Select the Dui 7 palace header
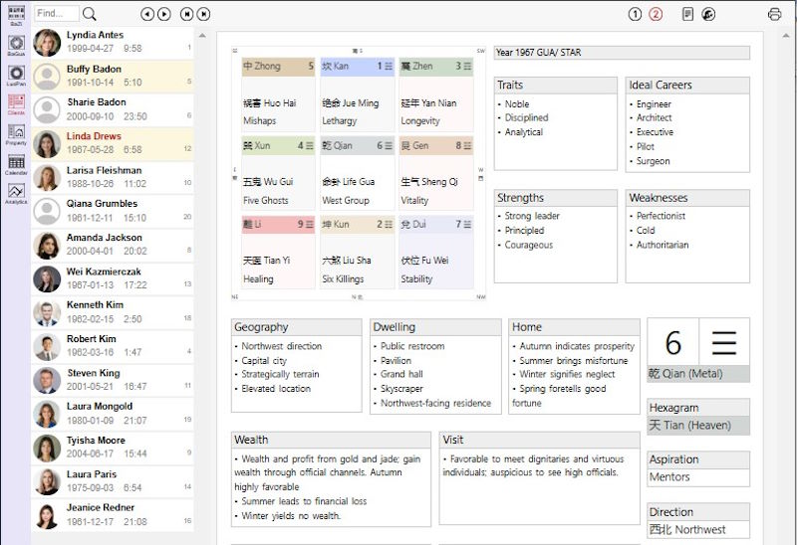 [436, 225]
